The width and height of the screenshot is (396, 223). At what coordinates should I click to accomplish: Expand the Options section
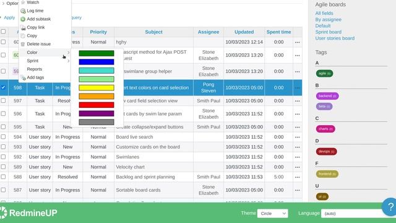[10, 3]
